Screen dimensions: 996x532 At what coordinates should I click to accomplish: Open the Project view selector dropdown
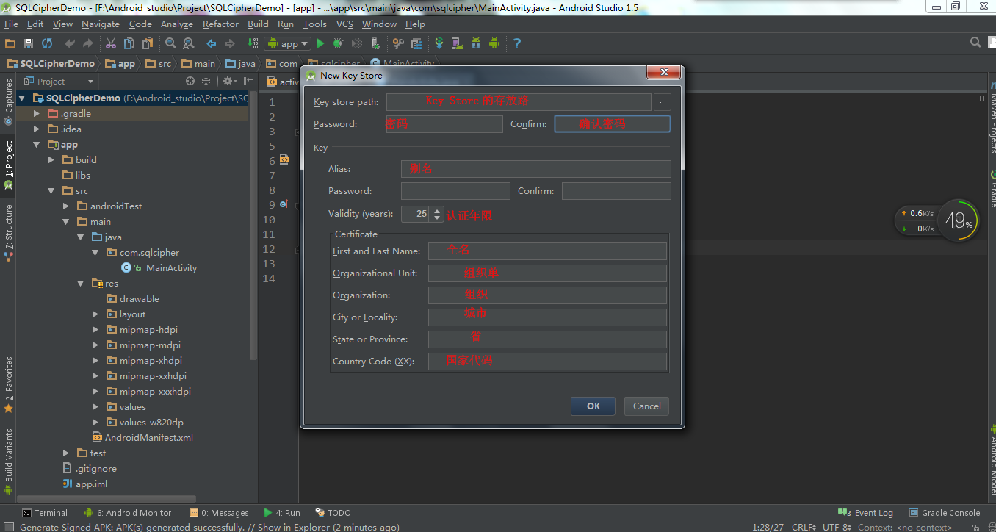pyautogui.click(x=59, y=81)
